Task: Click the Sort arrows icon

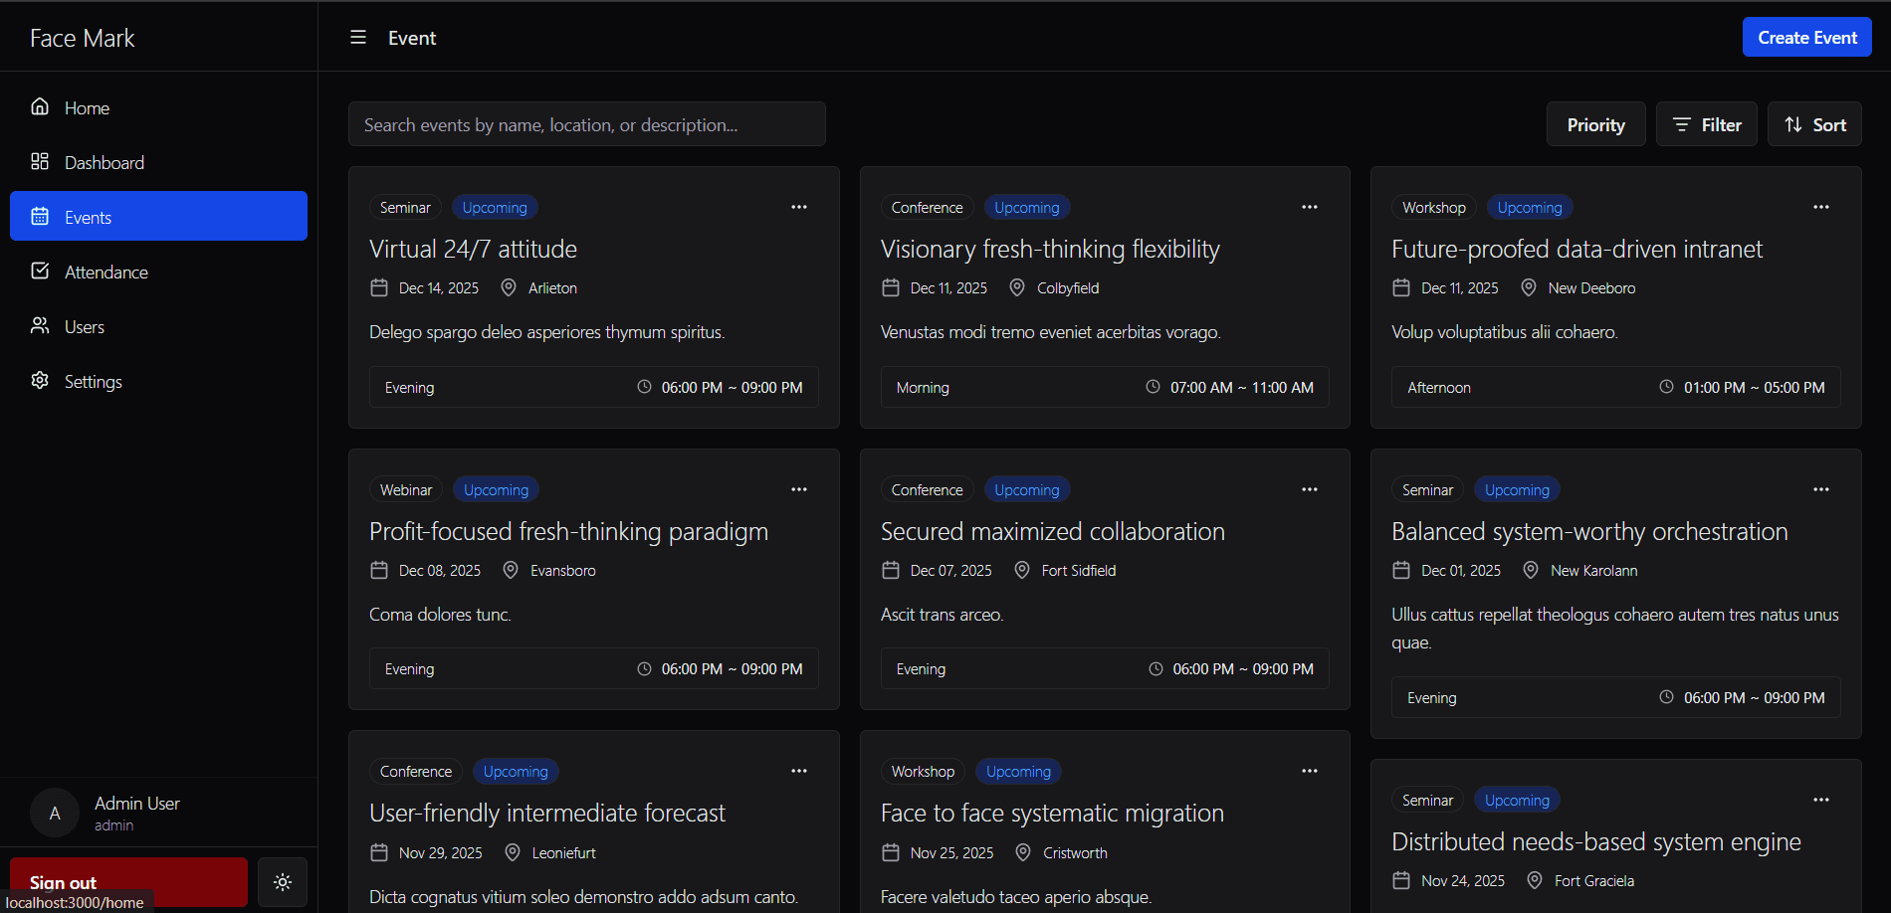Action: [x=1792, y=123]
